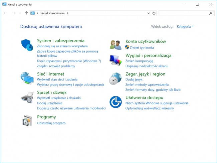Click the address bar control panel icon

point(32,13)
